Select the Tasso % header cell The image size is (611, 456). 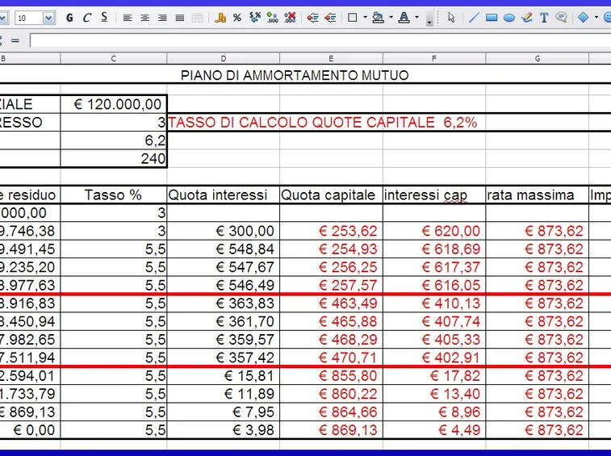[114, 195]
